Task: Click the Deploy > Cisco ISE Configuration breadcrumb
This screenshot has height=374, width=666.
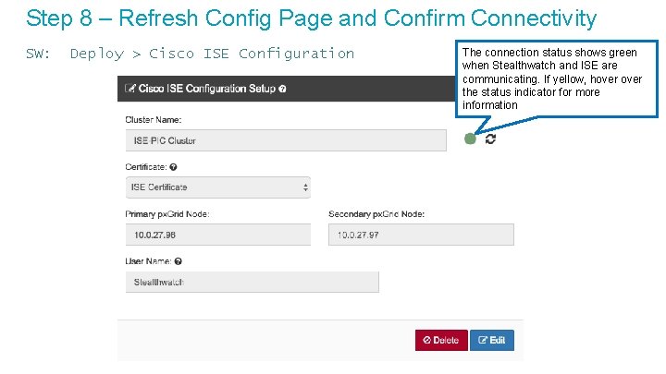Action: (212, 54)
